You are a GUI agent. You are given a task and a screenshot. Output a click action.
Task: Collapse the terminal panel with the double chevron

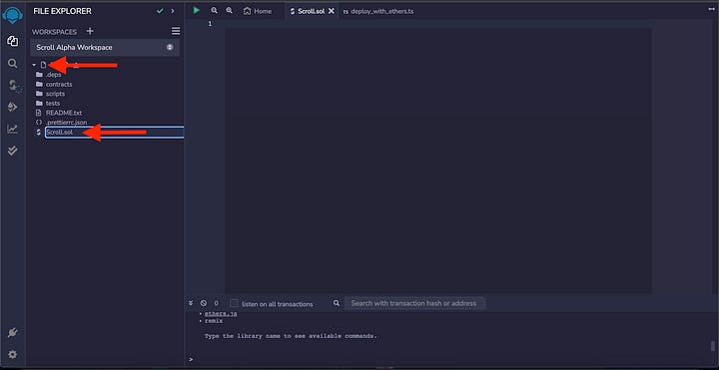tap(191, 303)
